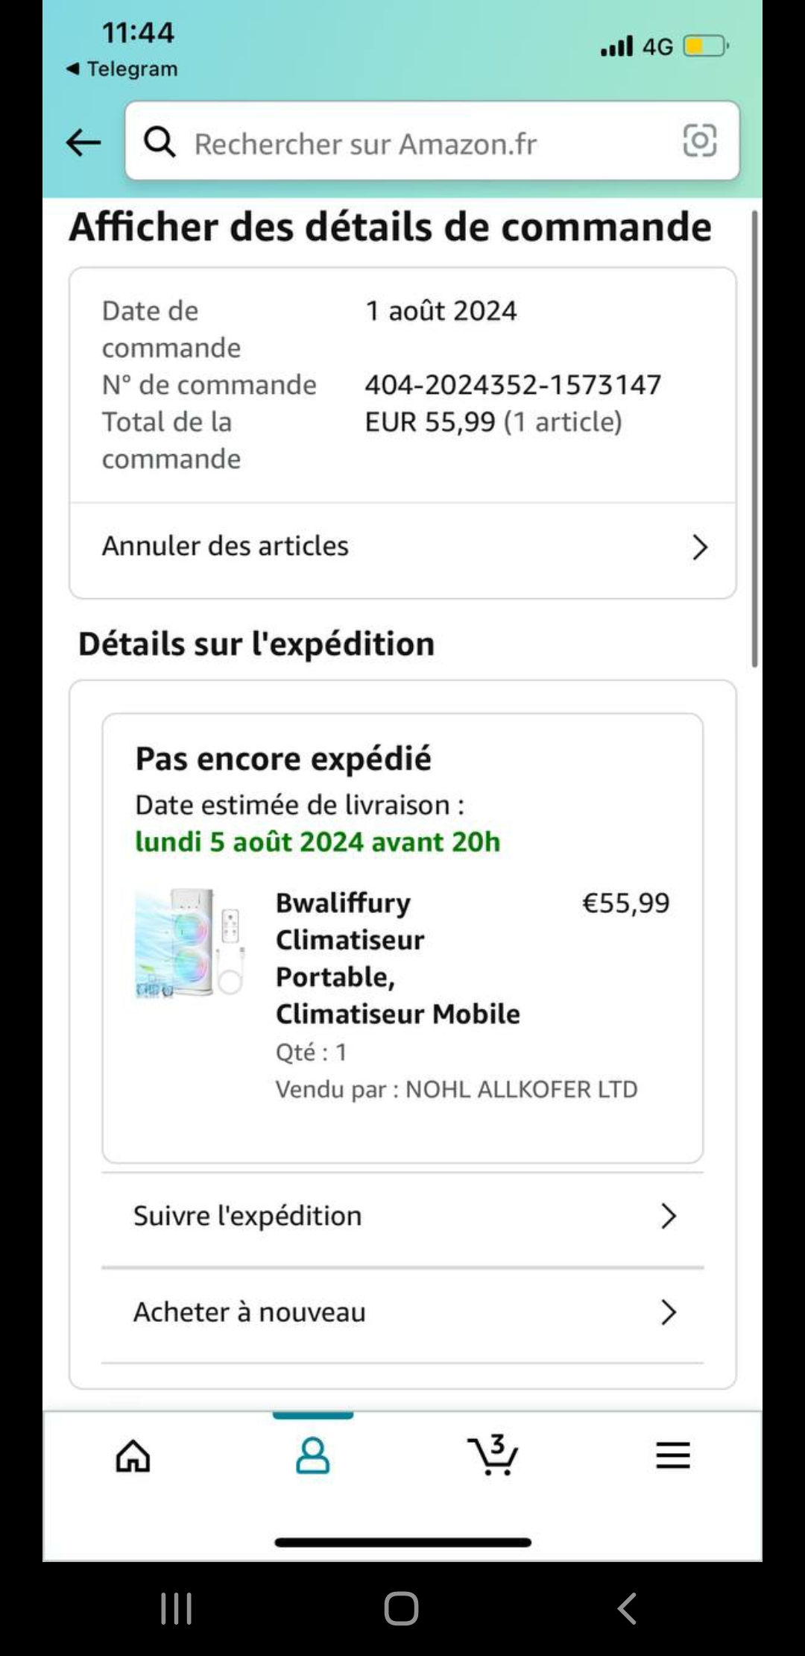Tap the magnifying glass search icon

click(x=160, y=142)
